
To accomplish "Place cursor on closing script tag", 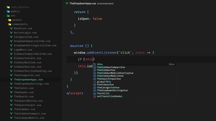I will tap(75, 93).
